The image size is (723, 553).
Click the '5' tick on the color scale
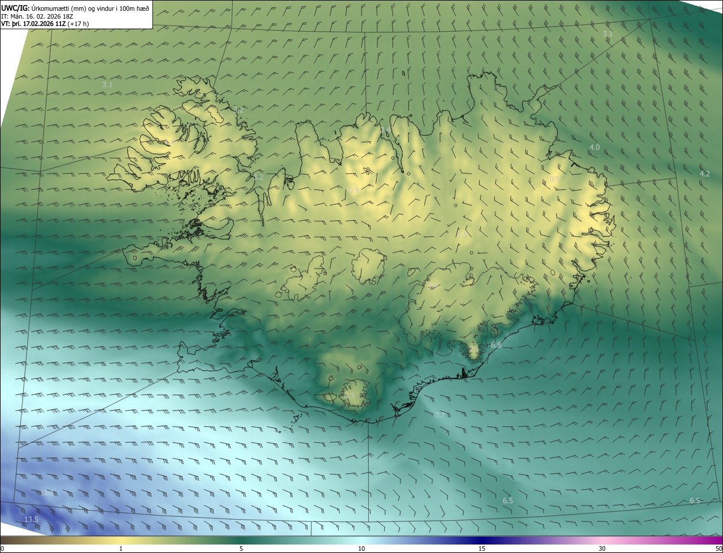[241, 548]
